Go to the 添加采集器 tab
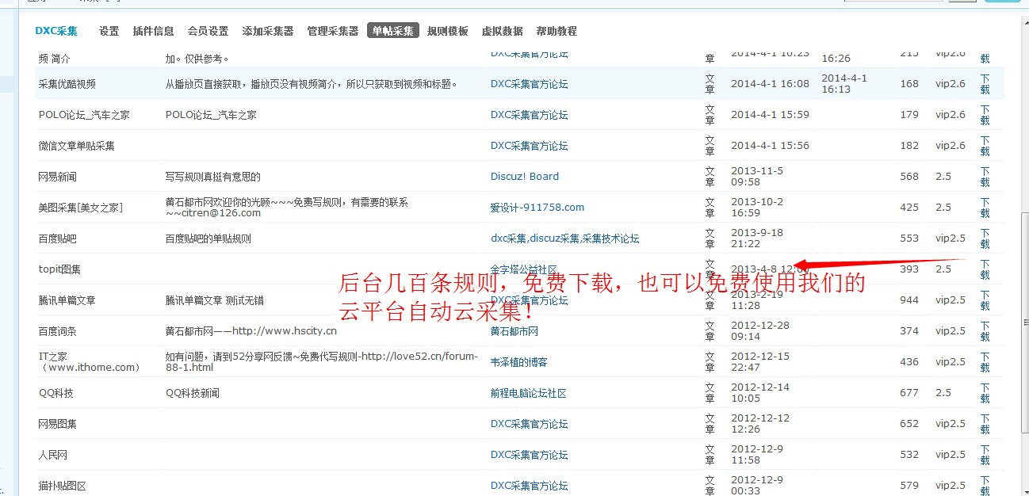 tap(267, 32)
